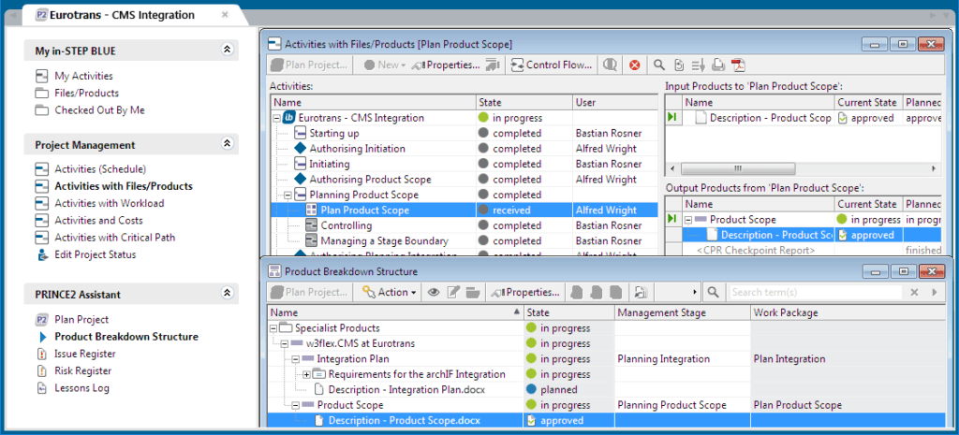Click Plan Project button in Product Breakdown toolbar
Image resolution: width=959 pixels, height=435 pixels.
309,292
